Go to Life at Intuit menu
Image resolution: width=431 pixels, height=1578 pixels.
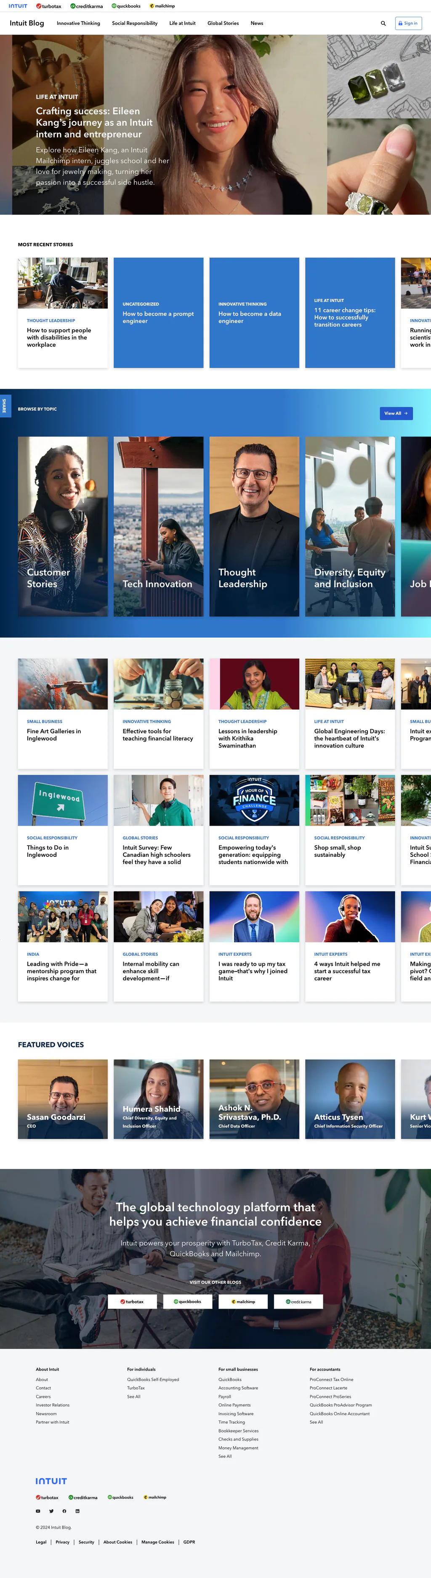click(182, 23)
